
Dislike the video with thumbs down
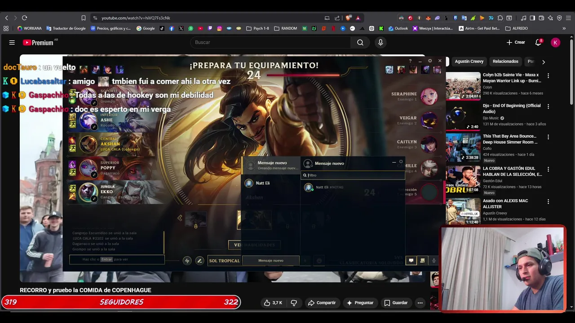(x=294, y=303)
